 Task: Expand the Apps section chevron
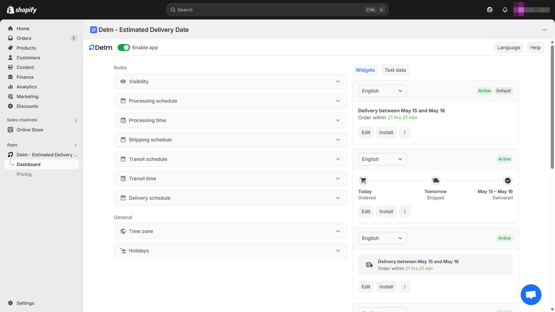[x=76, y=146]
